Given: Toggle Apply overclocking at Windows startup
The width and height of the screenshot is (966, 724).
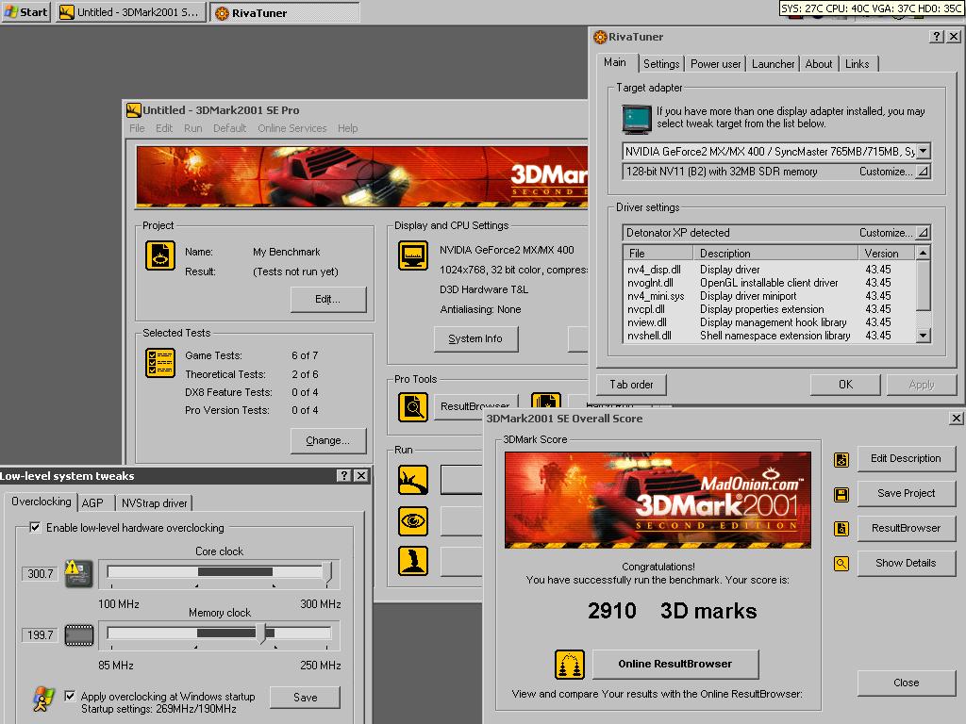Looking at the screenshot, I should 70,697.
